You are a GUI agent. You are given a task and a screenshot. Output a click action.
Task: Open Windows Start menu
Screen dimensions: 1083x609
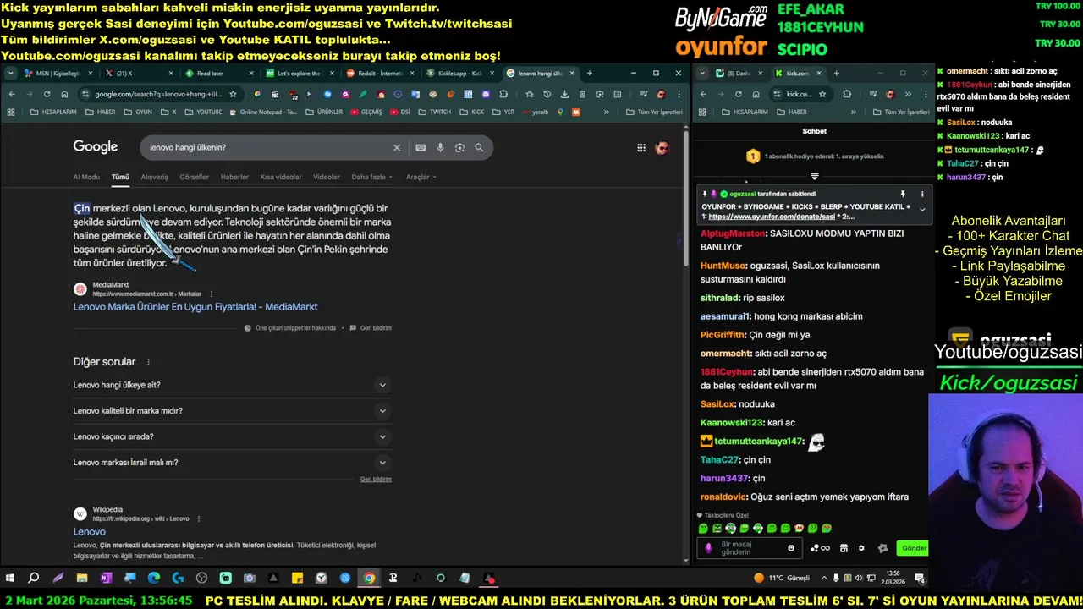tap(10, 579)
